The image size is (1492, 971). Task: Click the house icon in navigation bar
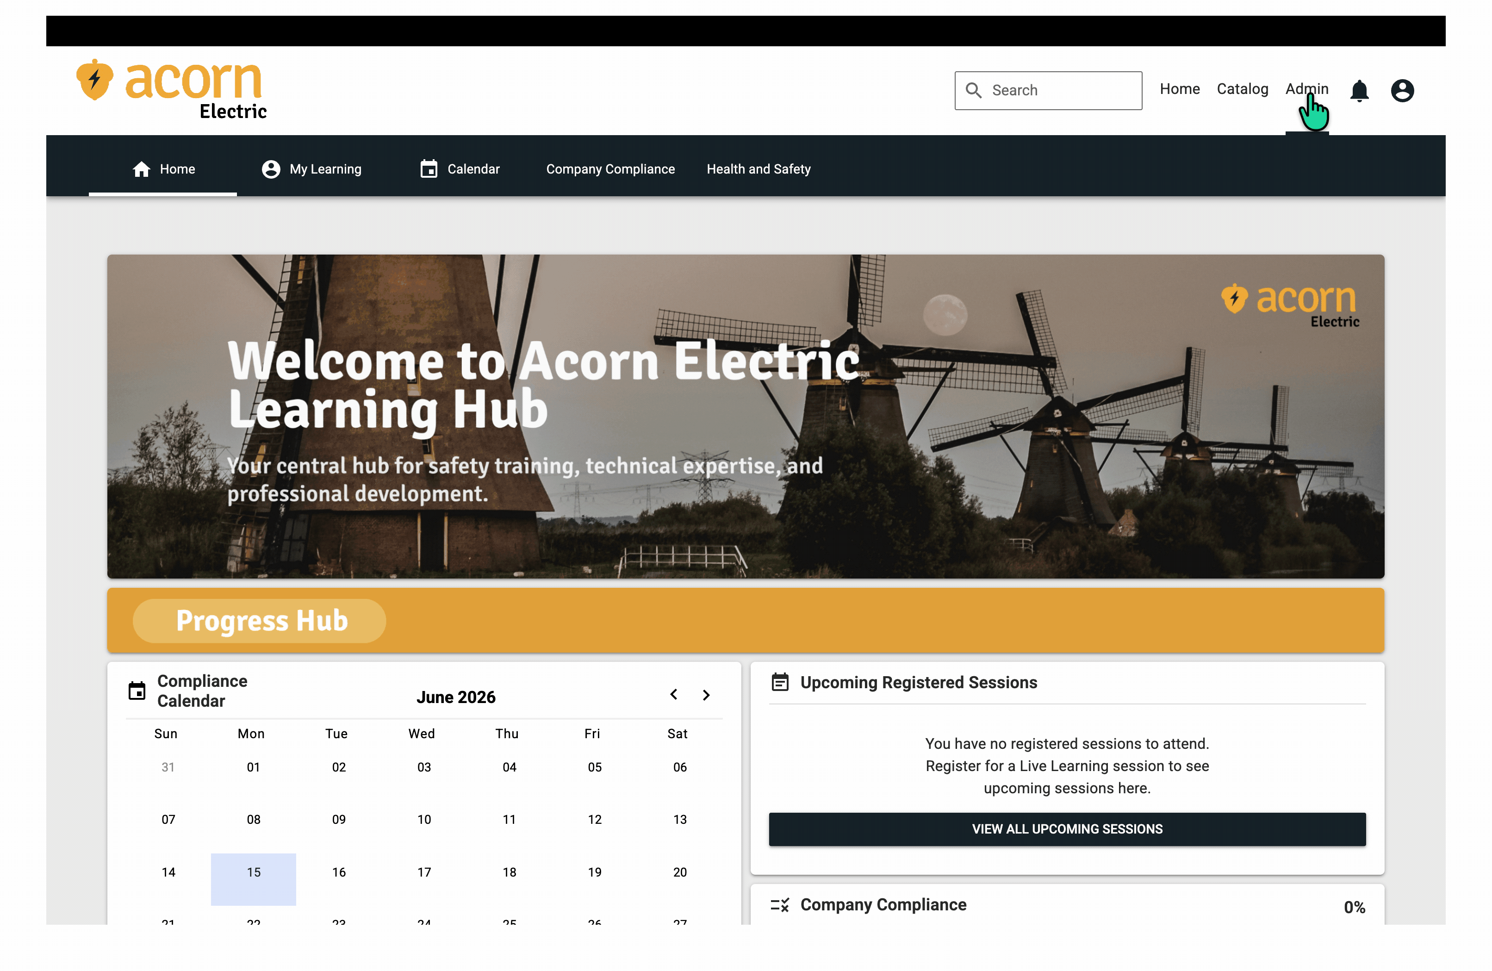(141, 169)
